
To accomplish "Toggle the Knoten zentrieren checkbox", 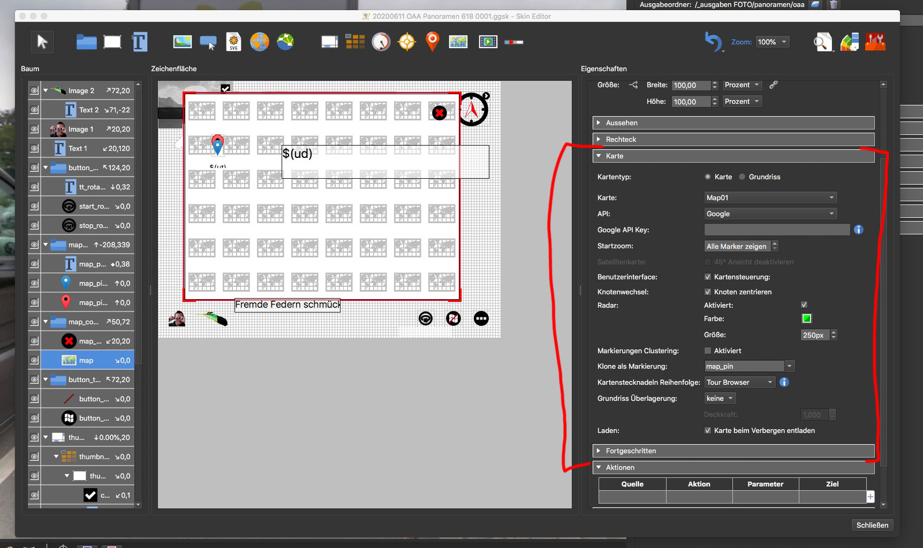I will point(708,292).
